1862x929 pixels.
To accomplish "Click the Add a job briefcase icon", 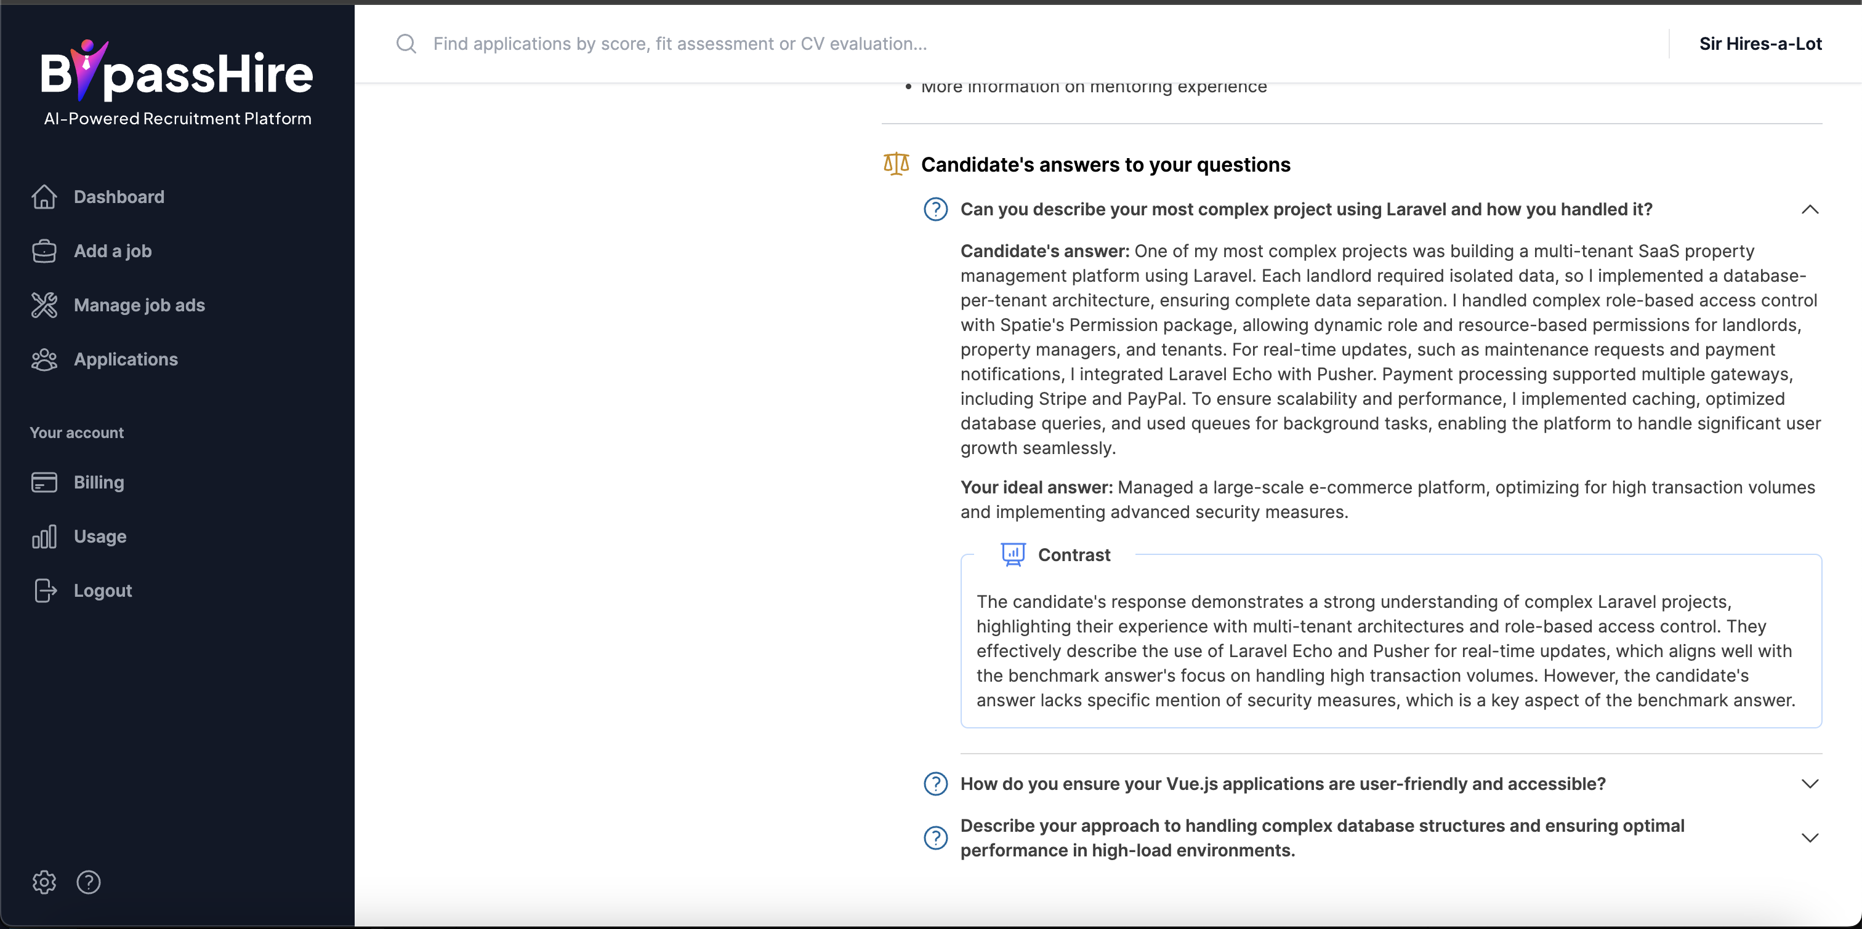I will [x=44, y=252].
